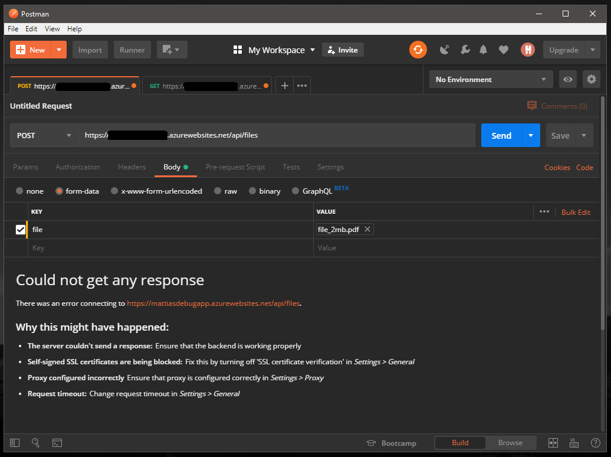611x457 pixels.
Task: Expand the Send button dropdown arrow
Action: point(531,135)
